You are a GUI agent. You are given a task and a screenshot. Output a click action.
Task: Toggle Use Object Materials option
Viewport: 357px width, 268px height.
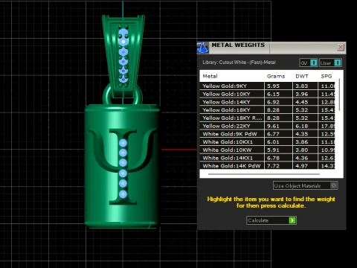[x=305, y=185]
